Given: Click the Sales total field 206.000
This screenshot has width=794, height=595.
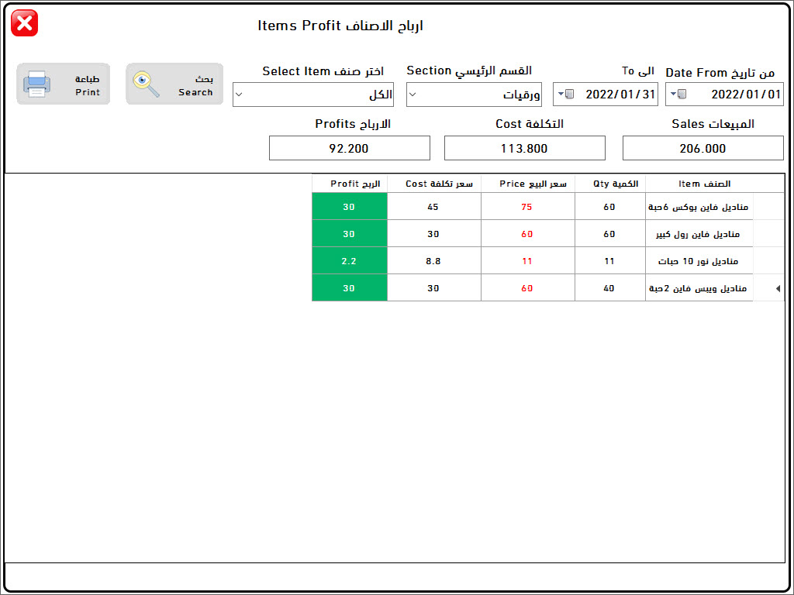Looking at the screenshot, I should [703, 148].
